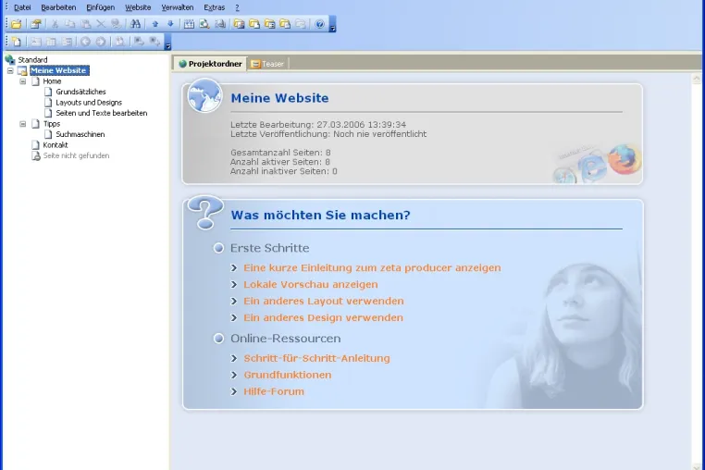This screenshot has height=470, width=705.
Task: Click the content scrollbar down arrow
Action: point(697,466)
